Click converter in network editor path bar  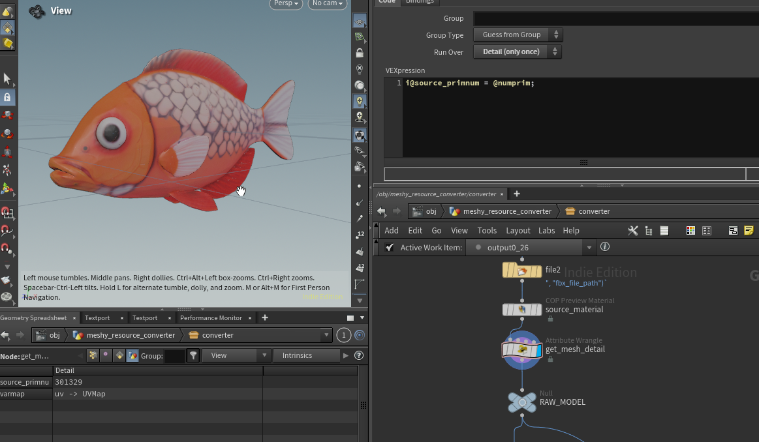click(587, 211)
